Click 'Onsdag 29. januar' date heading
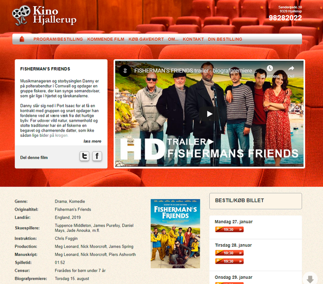Viewport: 323px width, 284px height. pyautogui.click(x=233, y=277)
